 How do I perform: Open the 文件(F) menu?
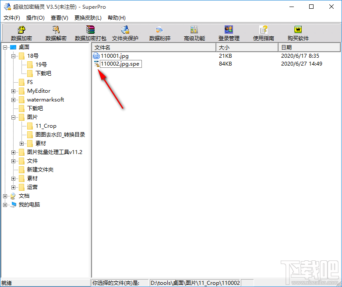12,18
